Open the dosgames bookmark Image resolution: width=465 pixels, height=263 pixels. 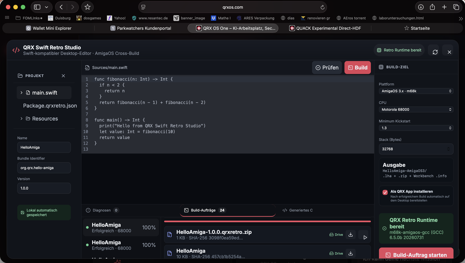(x=89, y=18)
